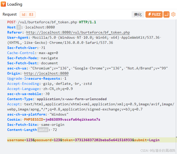
Task: Click the Sec-Fetch-Dest document line
Action: click(33, 63)
